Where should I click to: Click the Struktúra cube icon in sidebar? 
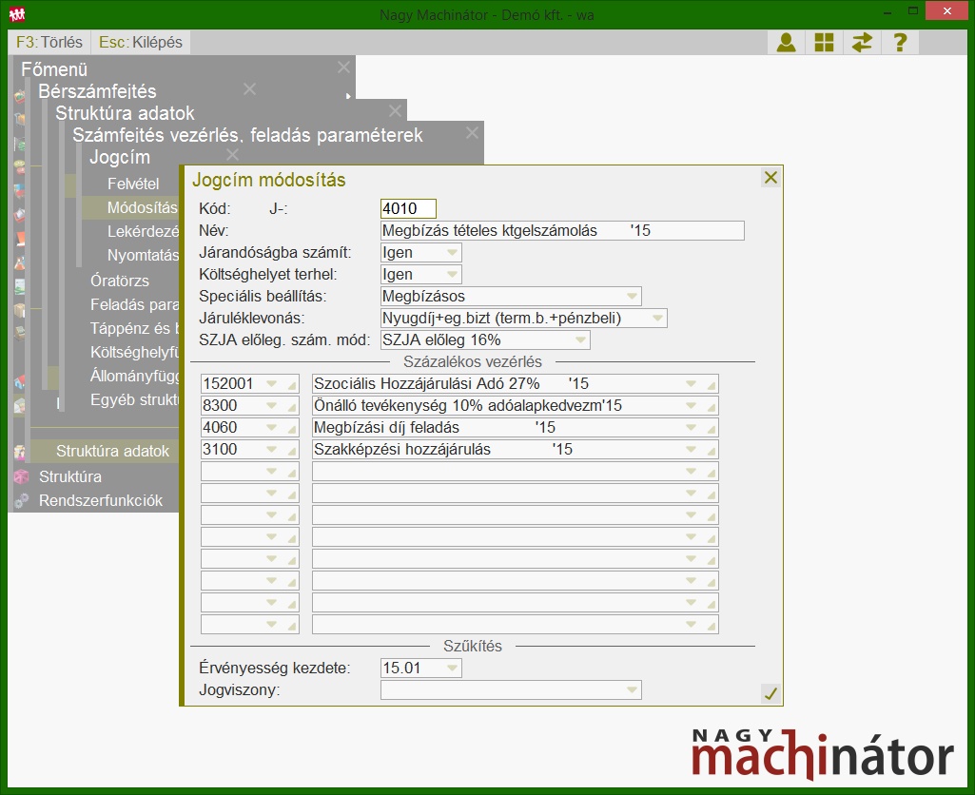click(21, 477)
